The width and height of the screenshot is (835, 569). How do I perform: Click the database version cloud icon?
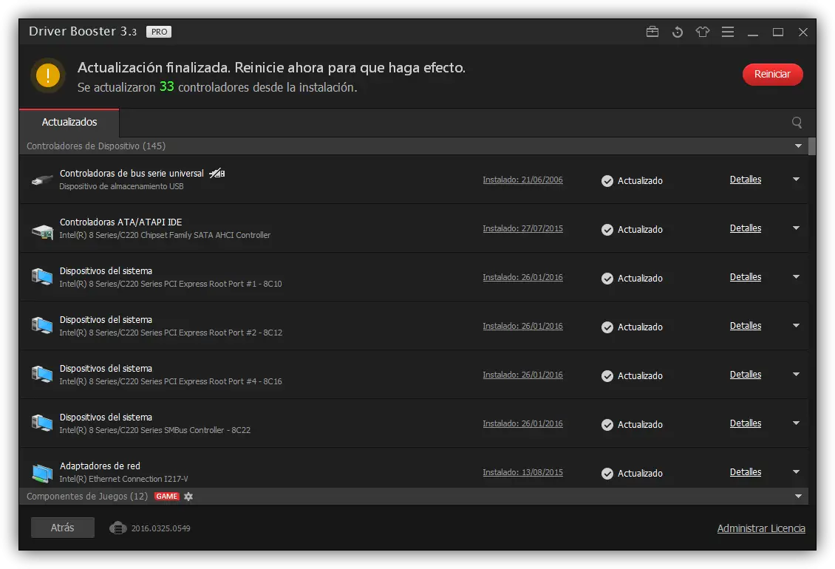click(117, 528)
